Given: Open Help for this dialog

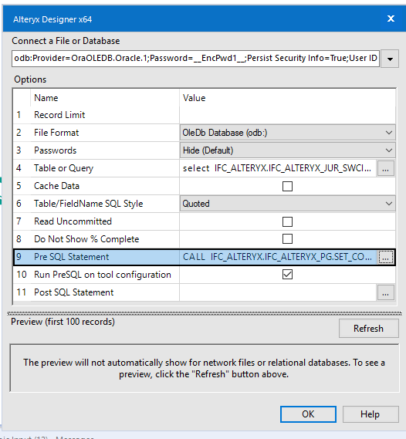Looking at the screenshot, I should click(370, 414).
